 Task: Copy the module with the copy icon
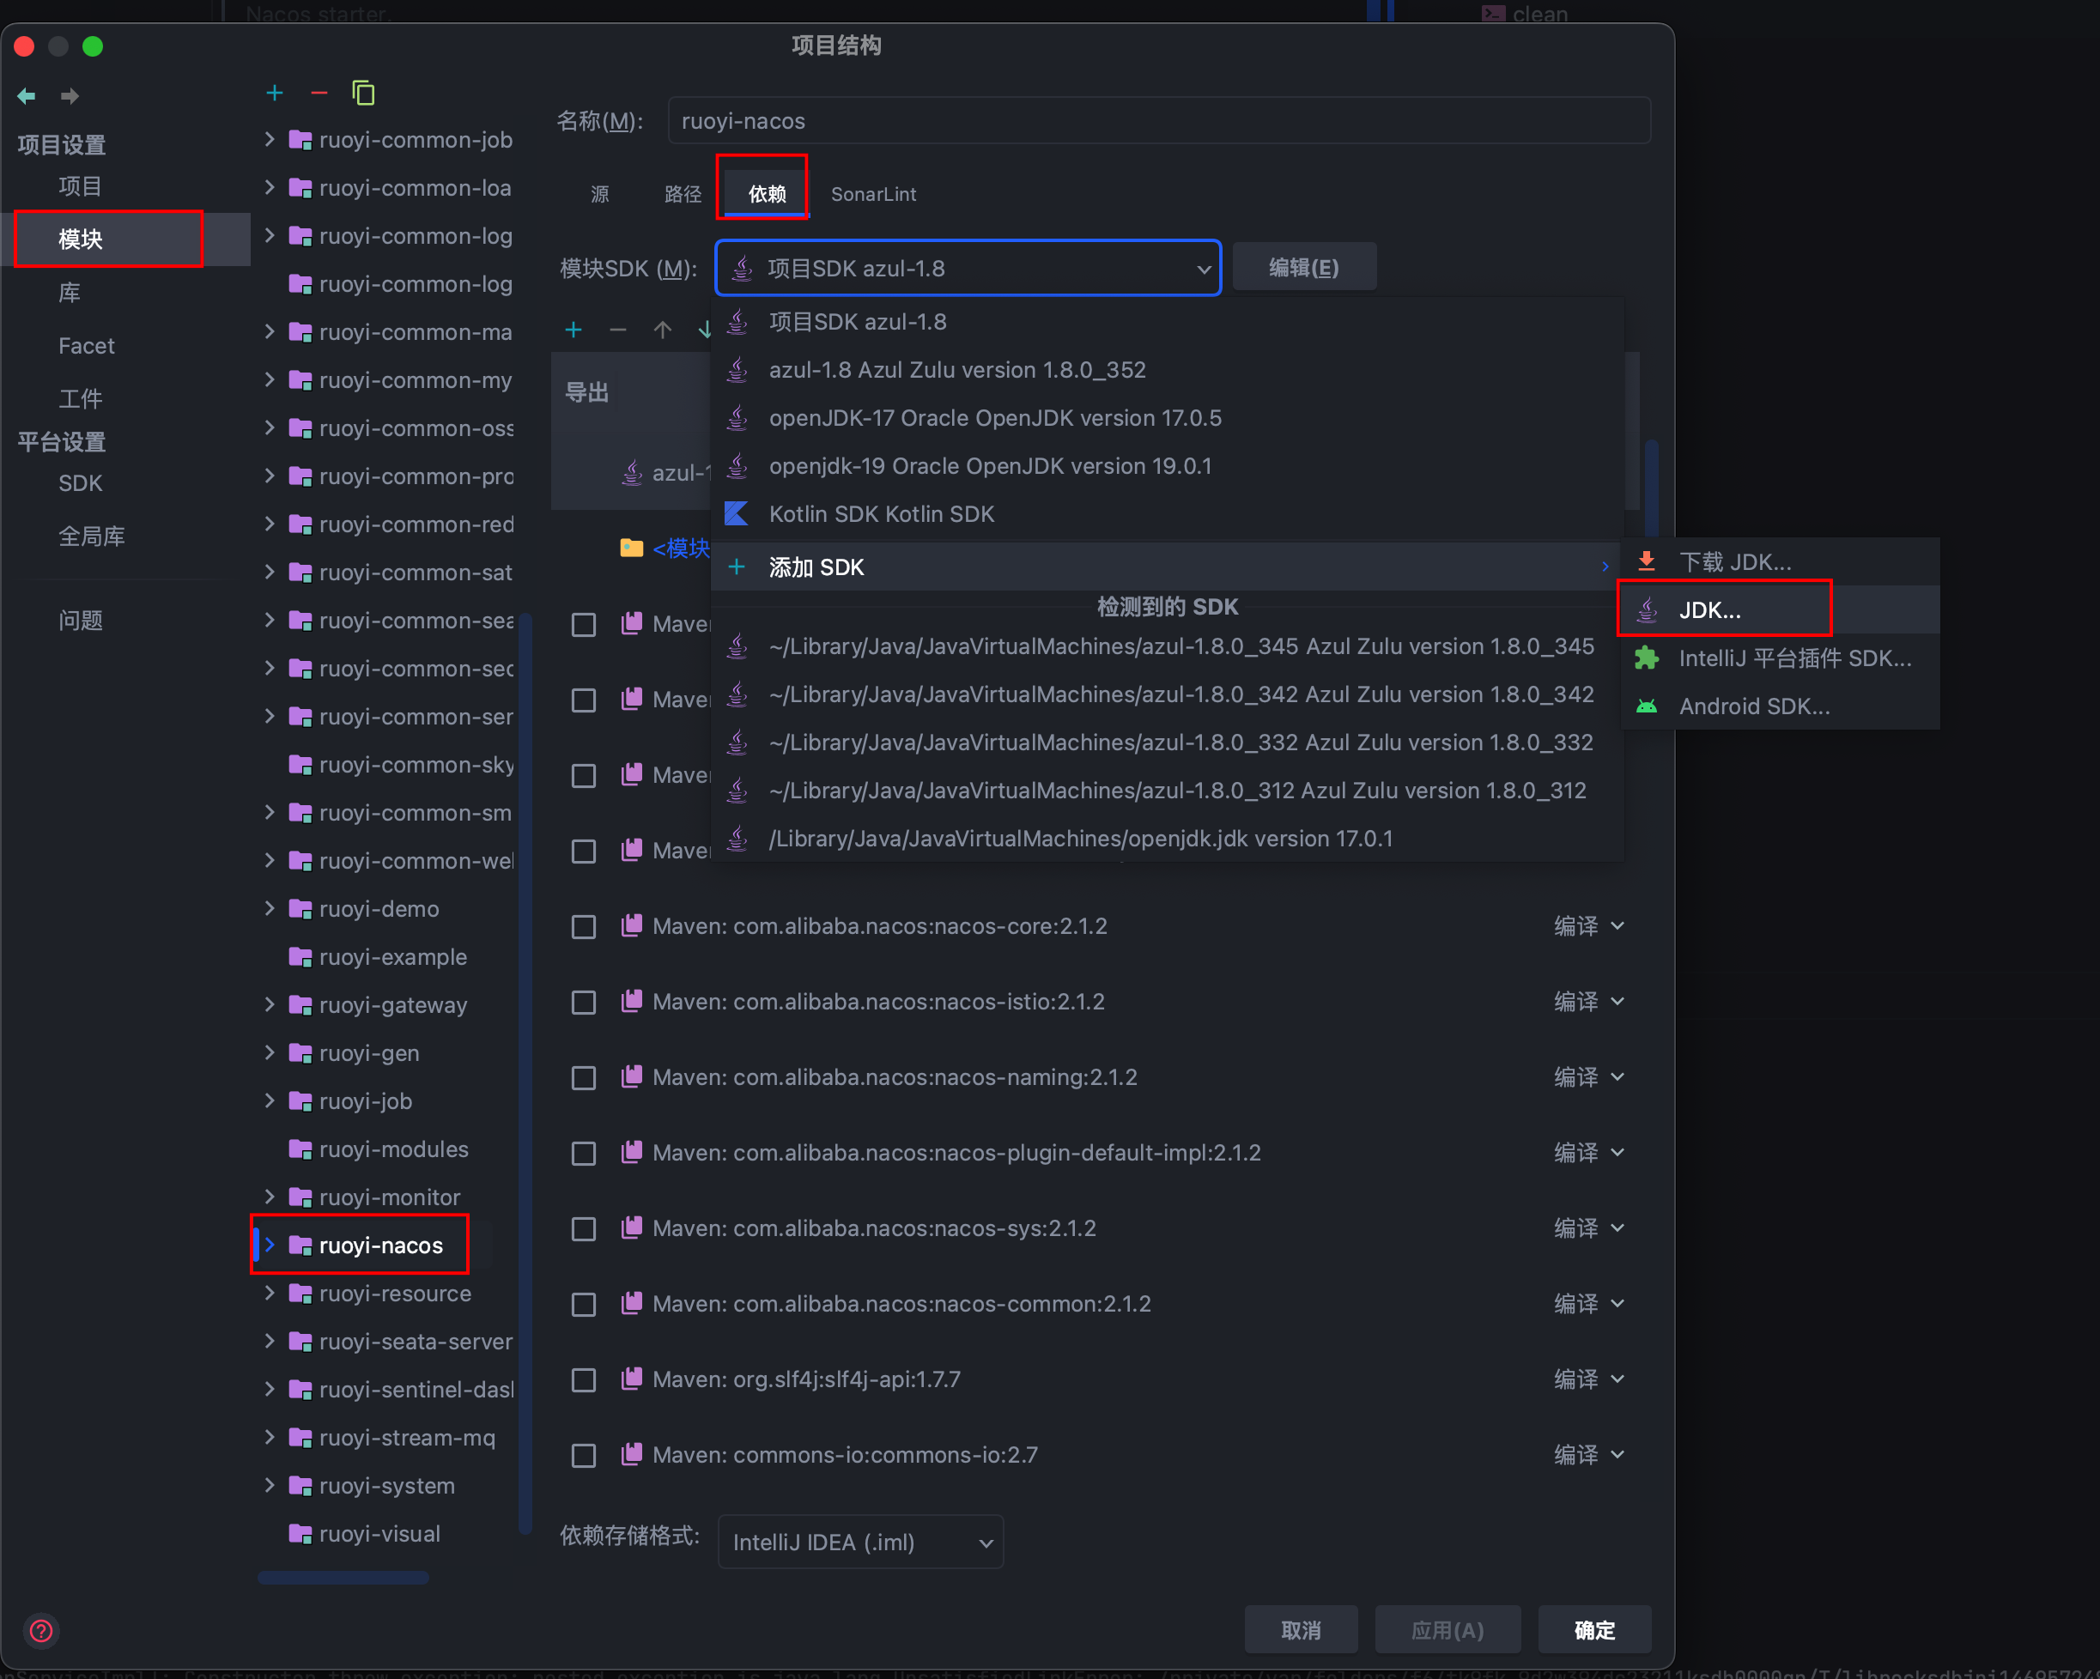point(364,93)
